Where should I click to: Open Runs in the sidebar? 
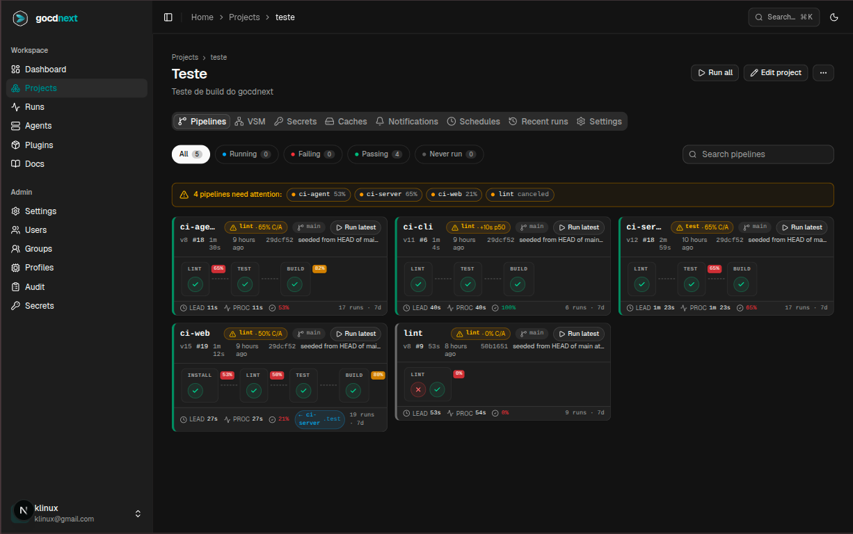(77, 107)
